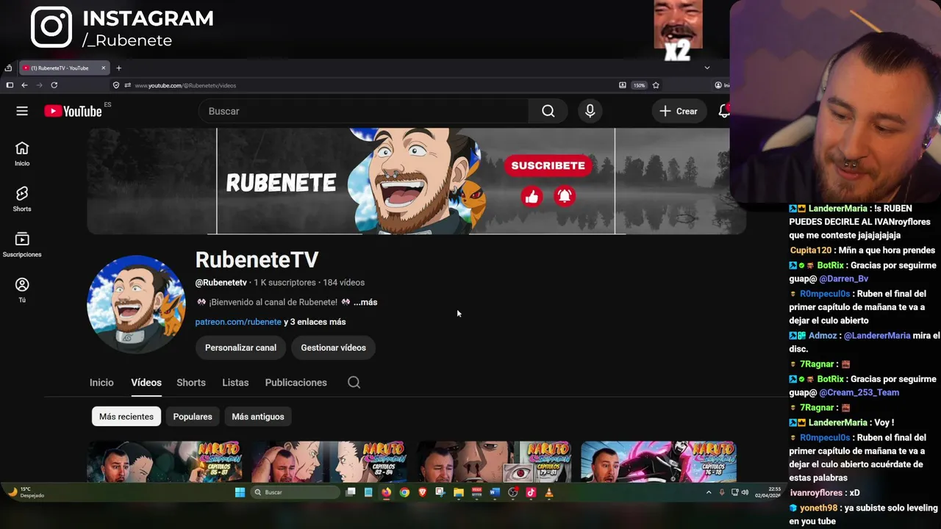Reload the page in the browser
The width and height of the screenshot is (941, 529).
54,85
